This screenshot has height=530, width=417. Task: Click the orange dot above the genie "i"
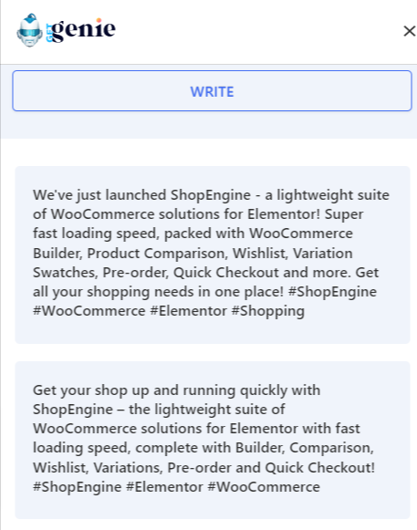tap(99, 20)
